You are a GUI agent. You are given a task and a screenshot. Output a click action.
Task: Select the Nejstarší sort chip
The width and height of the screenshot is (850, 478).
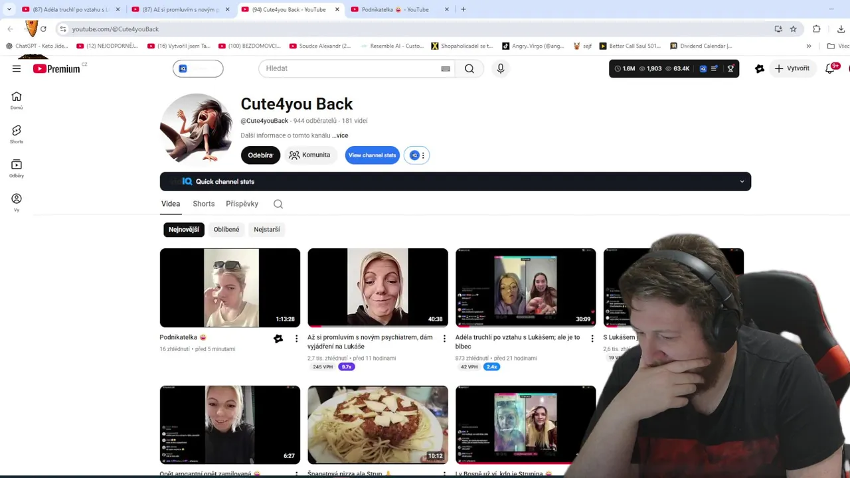[x=267, y=230]
